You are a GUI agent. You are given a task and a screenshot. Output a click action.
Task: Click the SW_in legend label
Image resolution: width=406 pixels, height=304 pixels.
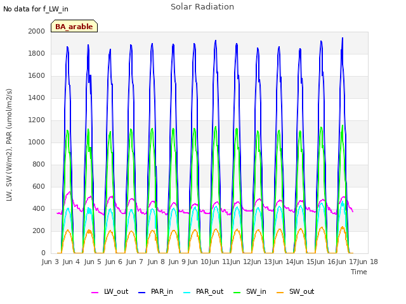click(256, 291)
